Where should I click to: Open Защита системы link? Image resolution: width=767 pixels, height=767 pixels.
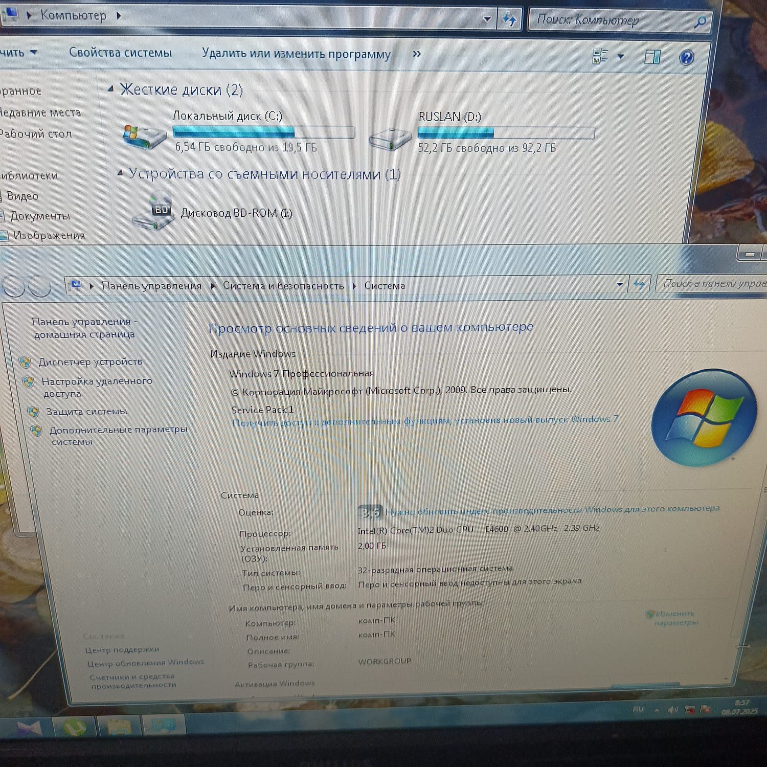86,411
